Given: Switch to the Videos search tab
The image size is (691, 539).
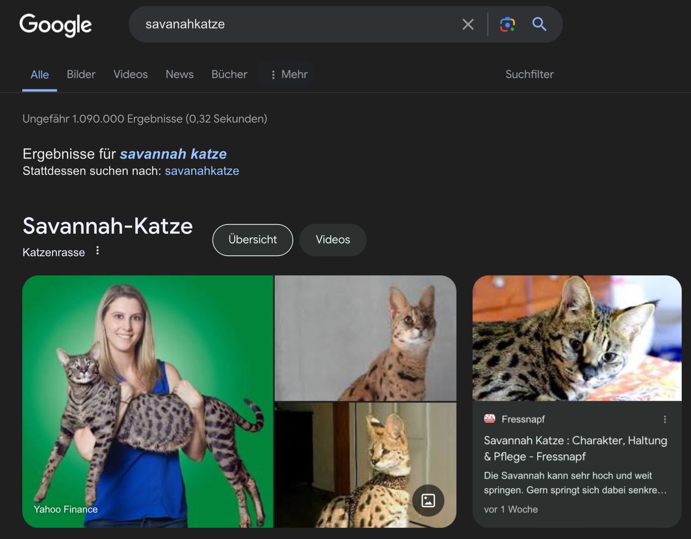Looking at the screenshot, I should pyautogui.click(x=130, y=74).
